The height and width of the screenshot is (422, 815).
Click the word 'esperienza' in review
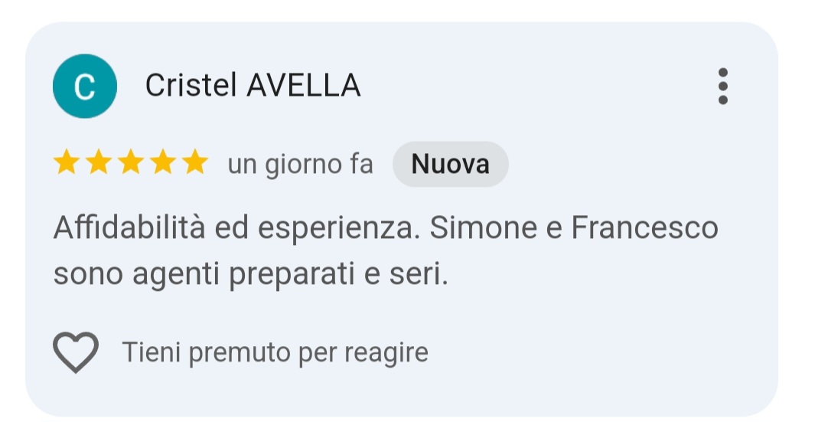pyautogui.click(x=338, y=230)
